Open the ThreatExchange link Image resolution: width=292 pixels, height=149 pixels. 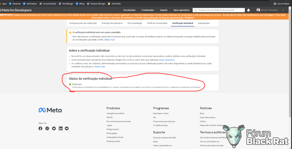pos(160,125)
